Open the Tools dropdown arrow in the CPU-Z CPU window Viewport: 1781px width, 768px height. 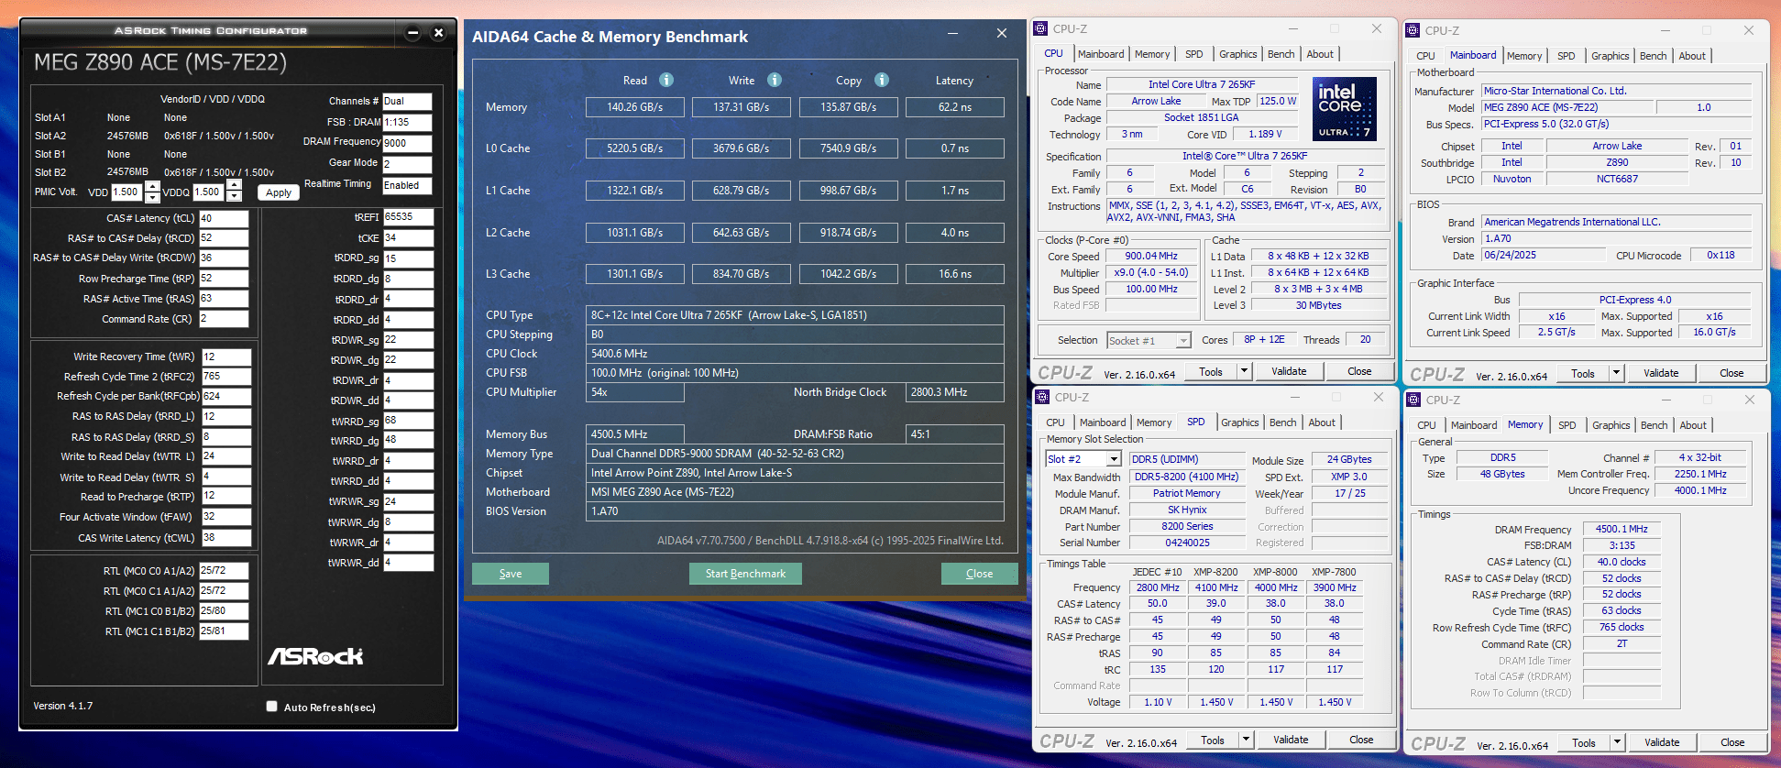pyautogui.click(x=1244, y=371)
